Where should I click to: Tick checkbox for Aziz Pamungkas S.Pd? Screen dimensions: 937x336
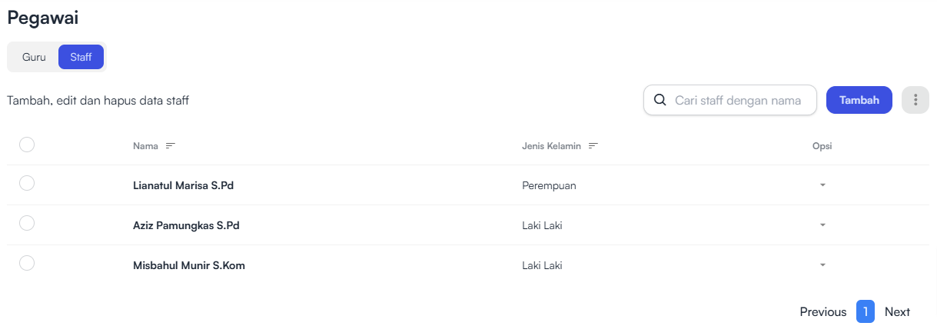tap(27, 223)
